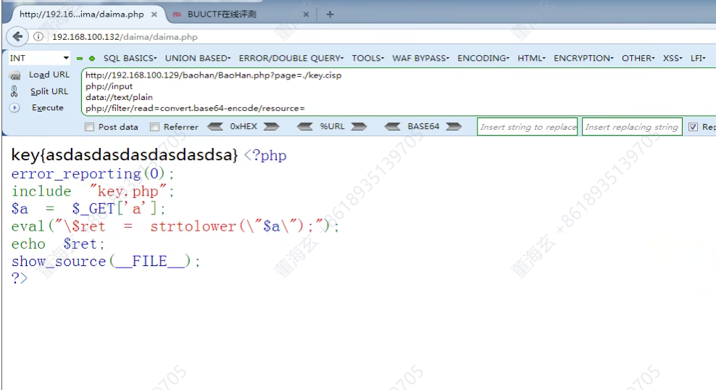This screenshot has height=390, width=716.
Task: Click the right arrow after 0xHEX
Action: click(271, 127)
